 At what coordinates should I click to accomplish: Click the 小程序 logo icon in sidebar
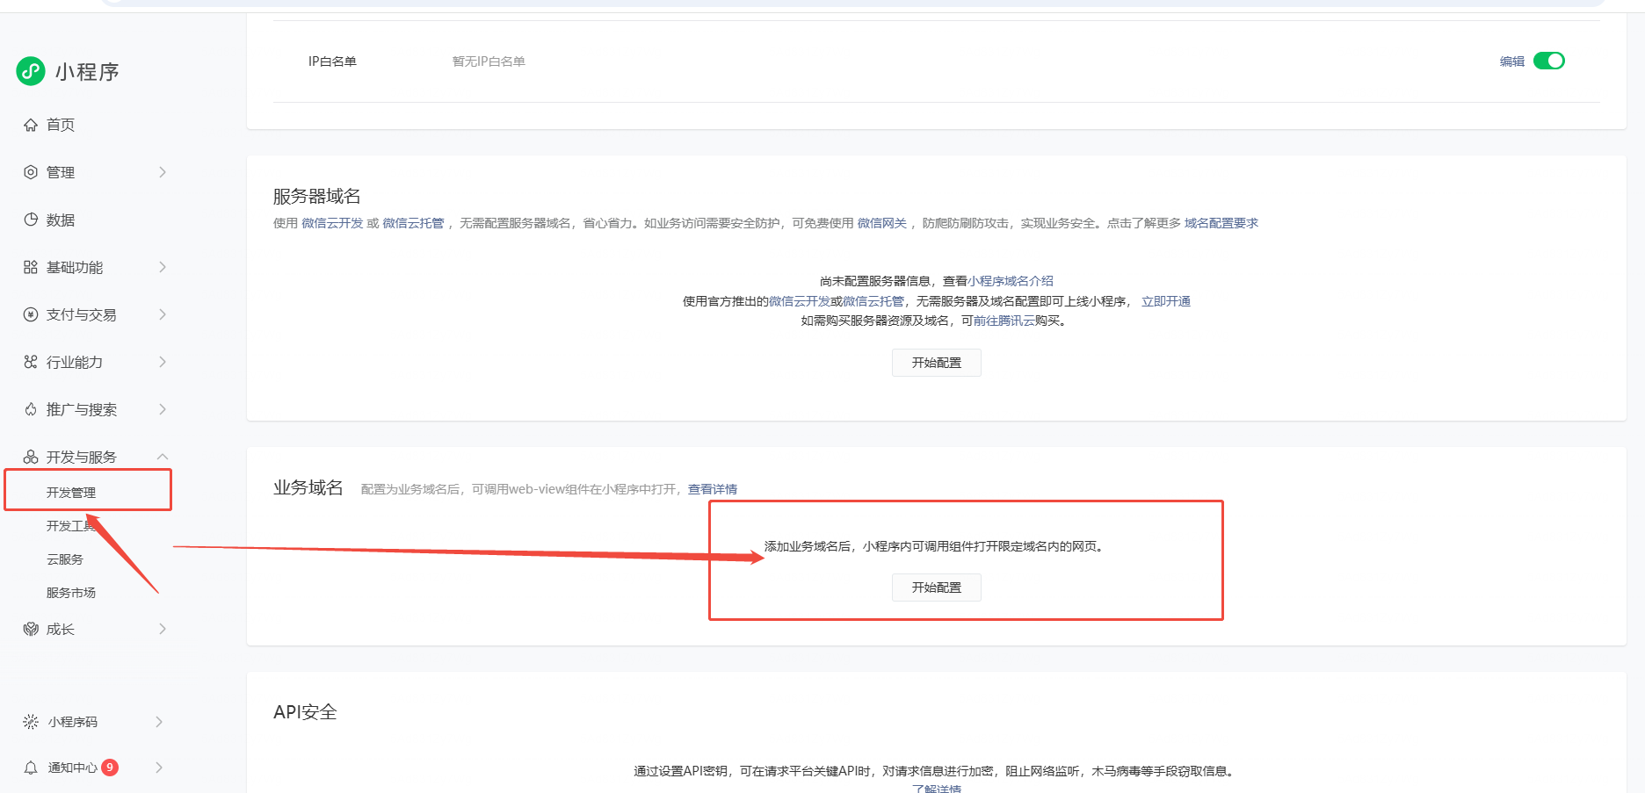point(31,71)
